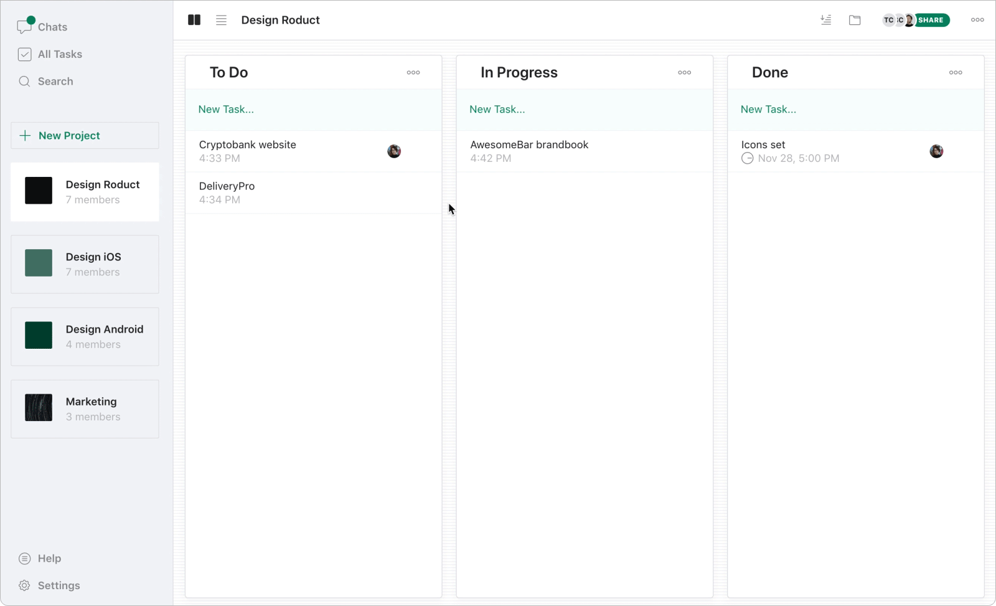Click the 4:42 PM timestamp
The width and height of the screenshot is (996, 606).
[x=491, y=158]
